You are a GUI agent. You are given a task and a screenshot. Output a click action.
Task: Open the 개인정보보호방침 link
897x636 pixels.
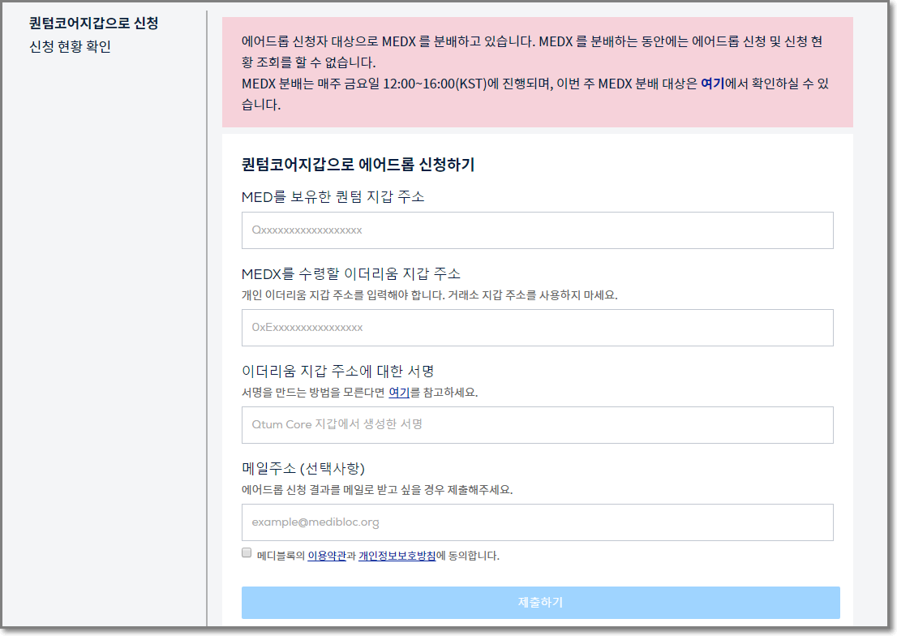click(397, 556)
